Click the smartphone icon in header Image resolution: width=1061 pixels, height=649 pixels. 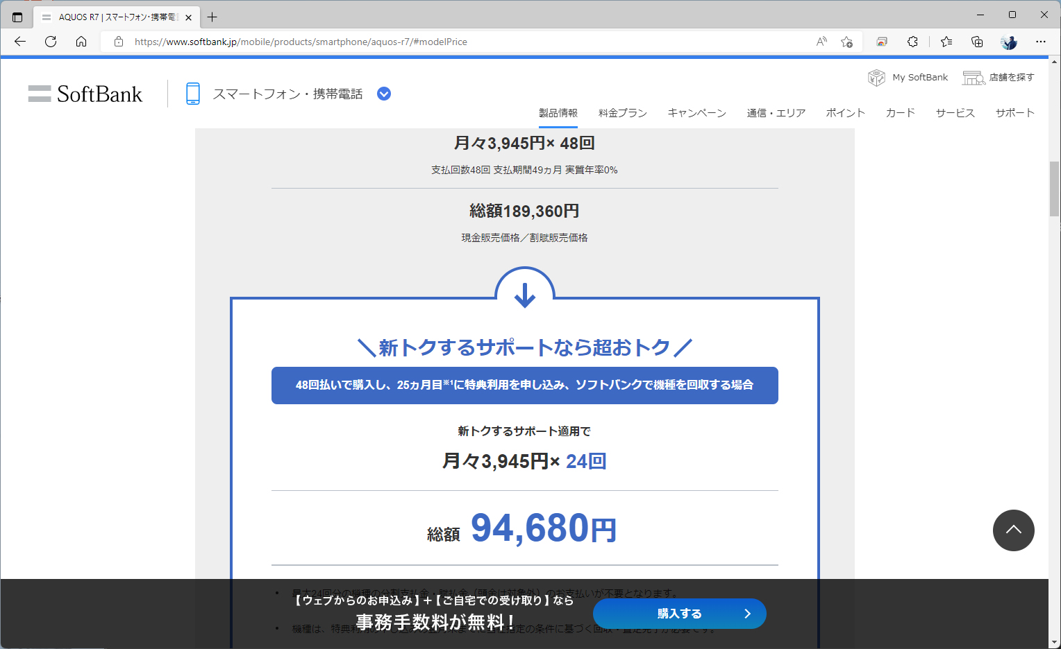(x=193, y=94)
